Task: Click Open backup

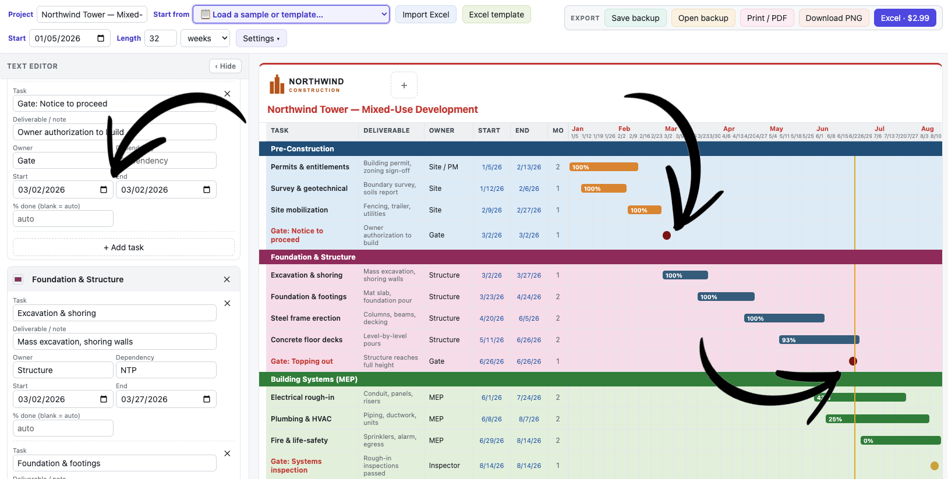Action: click(703, 18)
